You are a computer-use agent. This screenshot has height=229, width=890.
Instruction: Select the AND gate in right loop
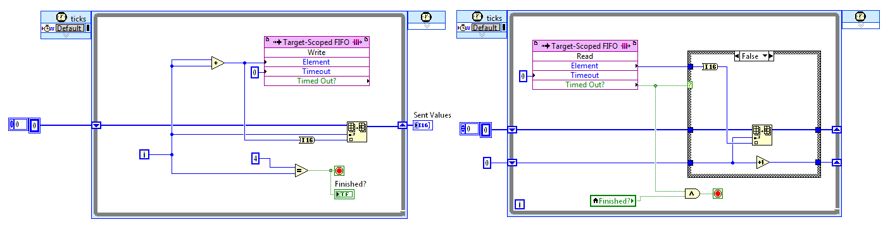(693, 194)
